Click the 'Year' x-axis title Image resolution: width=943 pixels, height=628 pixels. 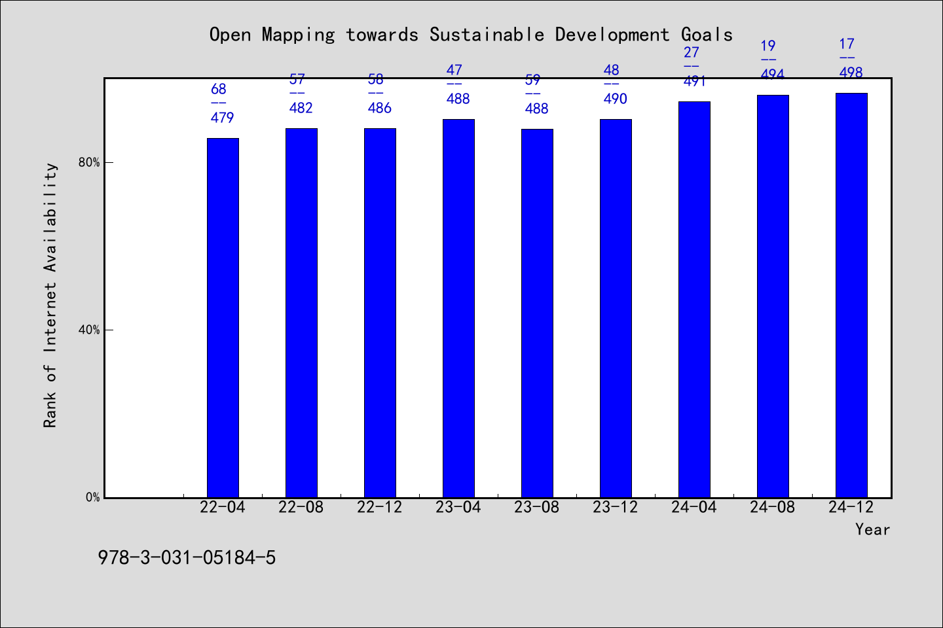click(x=873, y=529)
